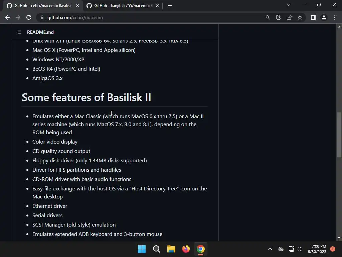This screenshot has height=257, width=342.
Task: Open a new browser tab
Action: click(x=170, y=6)
